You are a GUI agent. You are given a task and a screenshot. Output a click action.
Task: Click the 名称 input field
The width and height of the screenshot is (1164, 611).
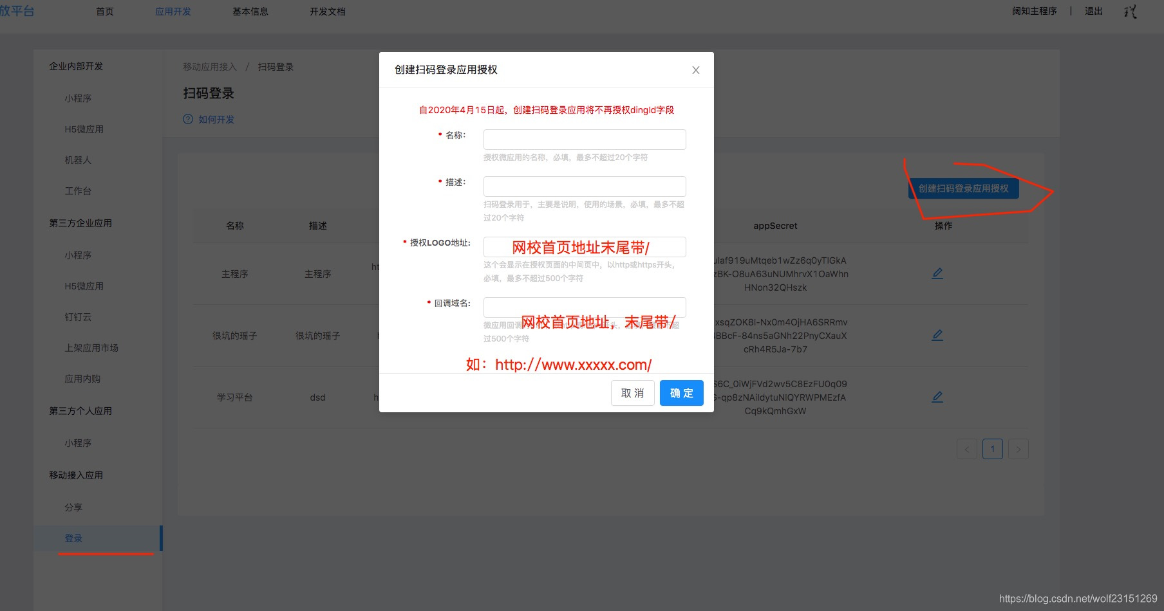tap(585, 140)
